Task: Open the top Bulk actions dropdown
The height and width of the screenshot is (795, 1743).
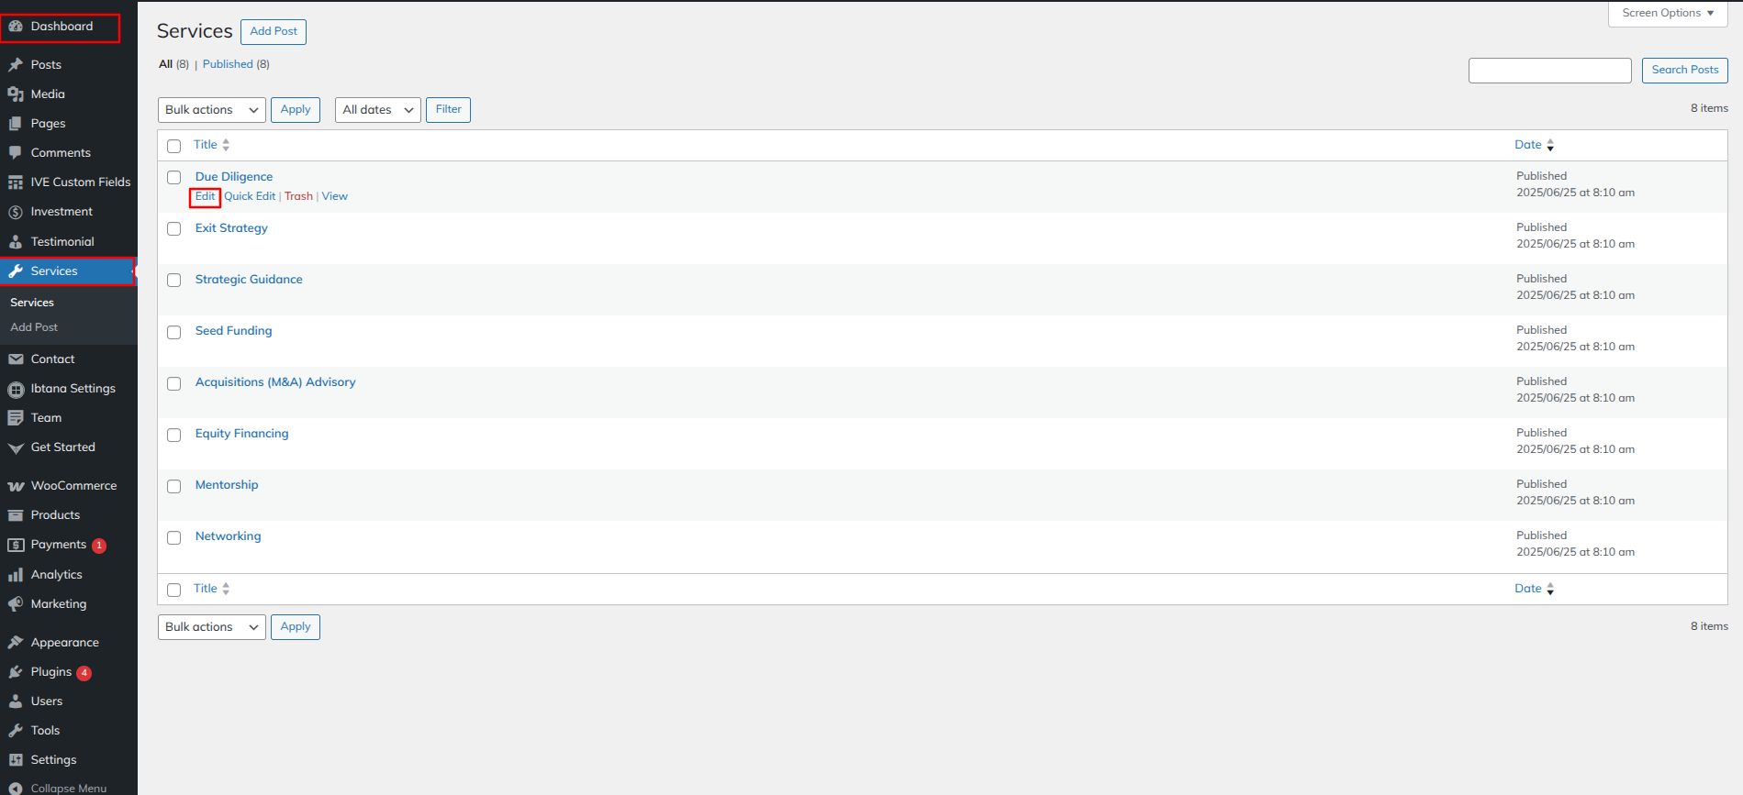Action: 211,110
